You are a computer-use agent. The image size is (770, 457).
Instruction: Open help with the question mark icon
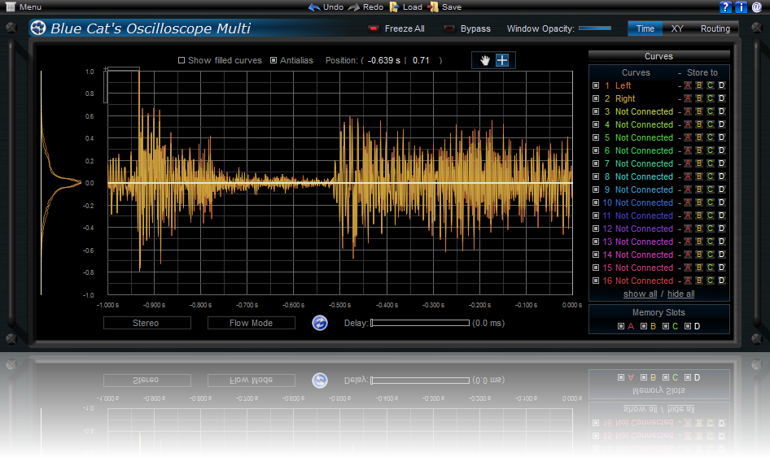click(x=725, y=7)
